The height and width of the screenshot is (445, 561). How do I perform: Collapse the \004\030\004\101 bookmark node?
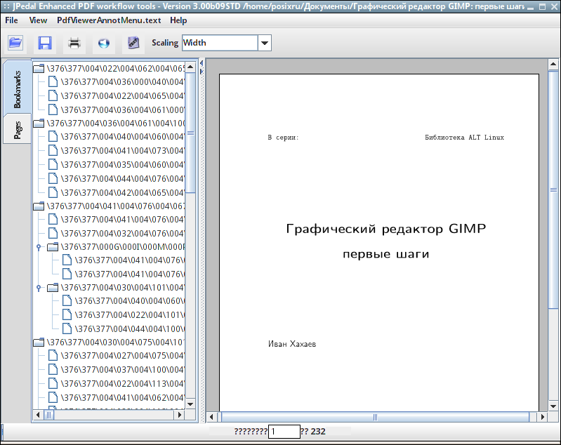point(39,288)
